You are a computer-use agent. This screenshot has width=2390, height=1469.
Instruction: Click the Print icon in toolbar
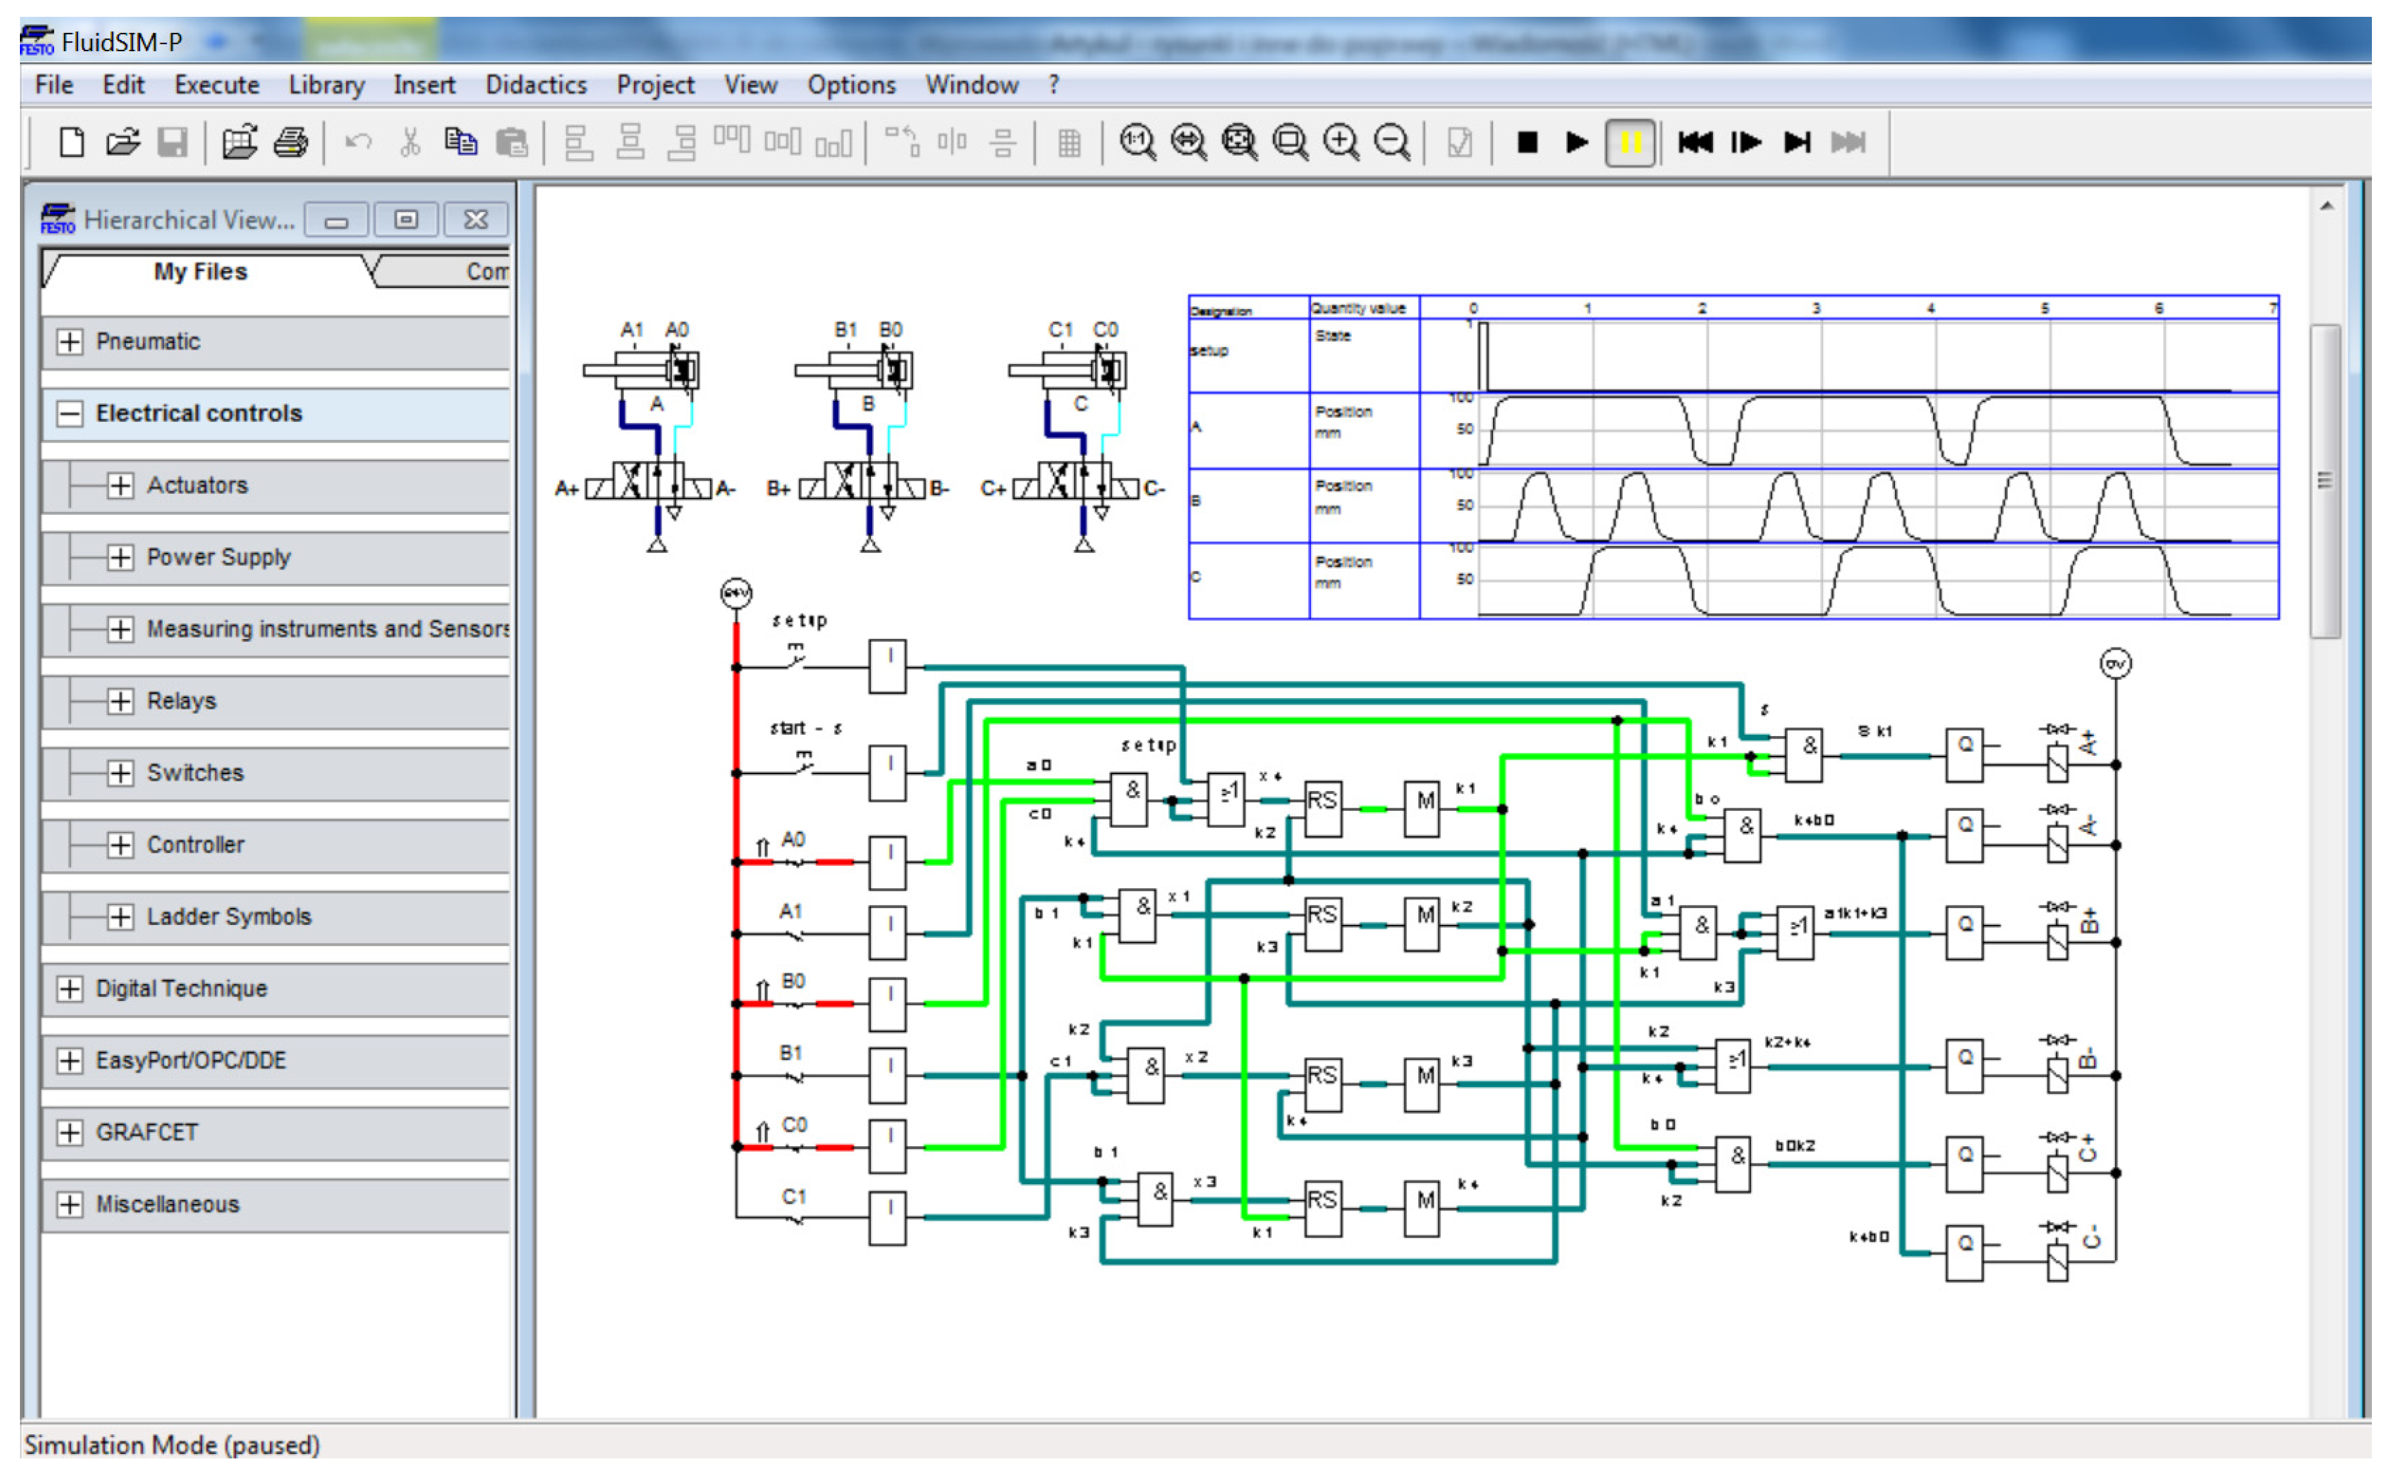290,143
